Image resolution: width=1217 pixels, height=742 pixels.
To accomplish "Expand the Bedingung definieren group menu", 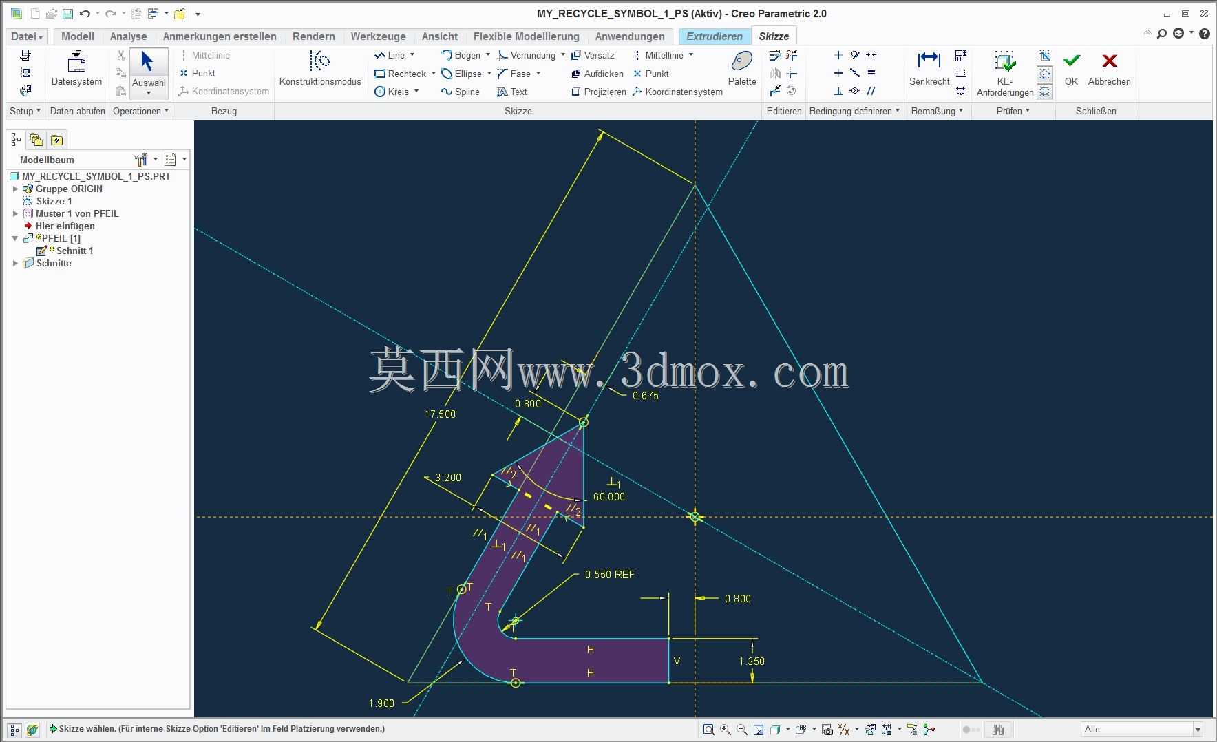I will coord(854,111).
